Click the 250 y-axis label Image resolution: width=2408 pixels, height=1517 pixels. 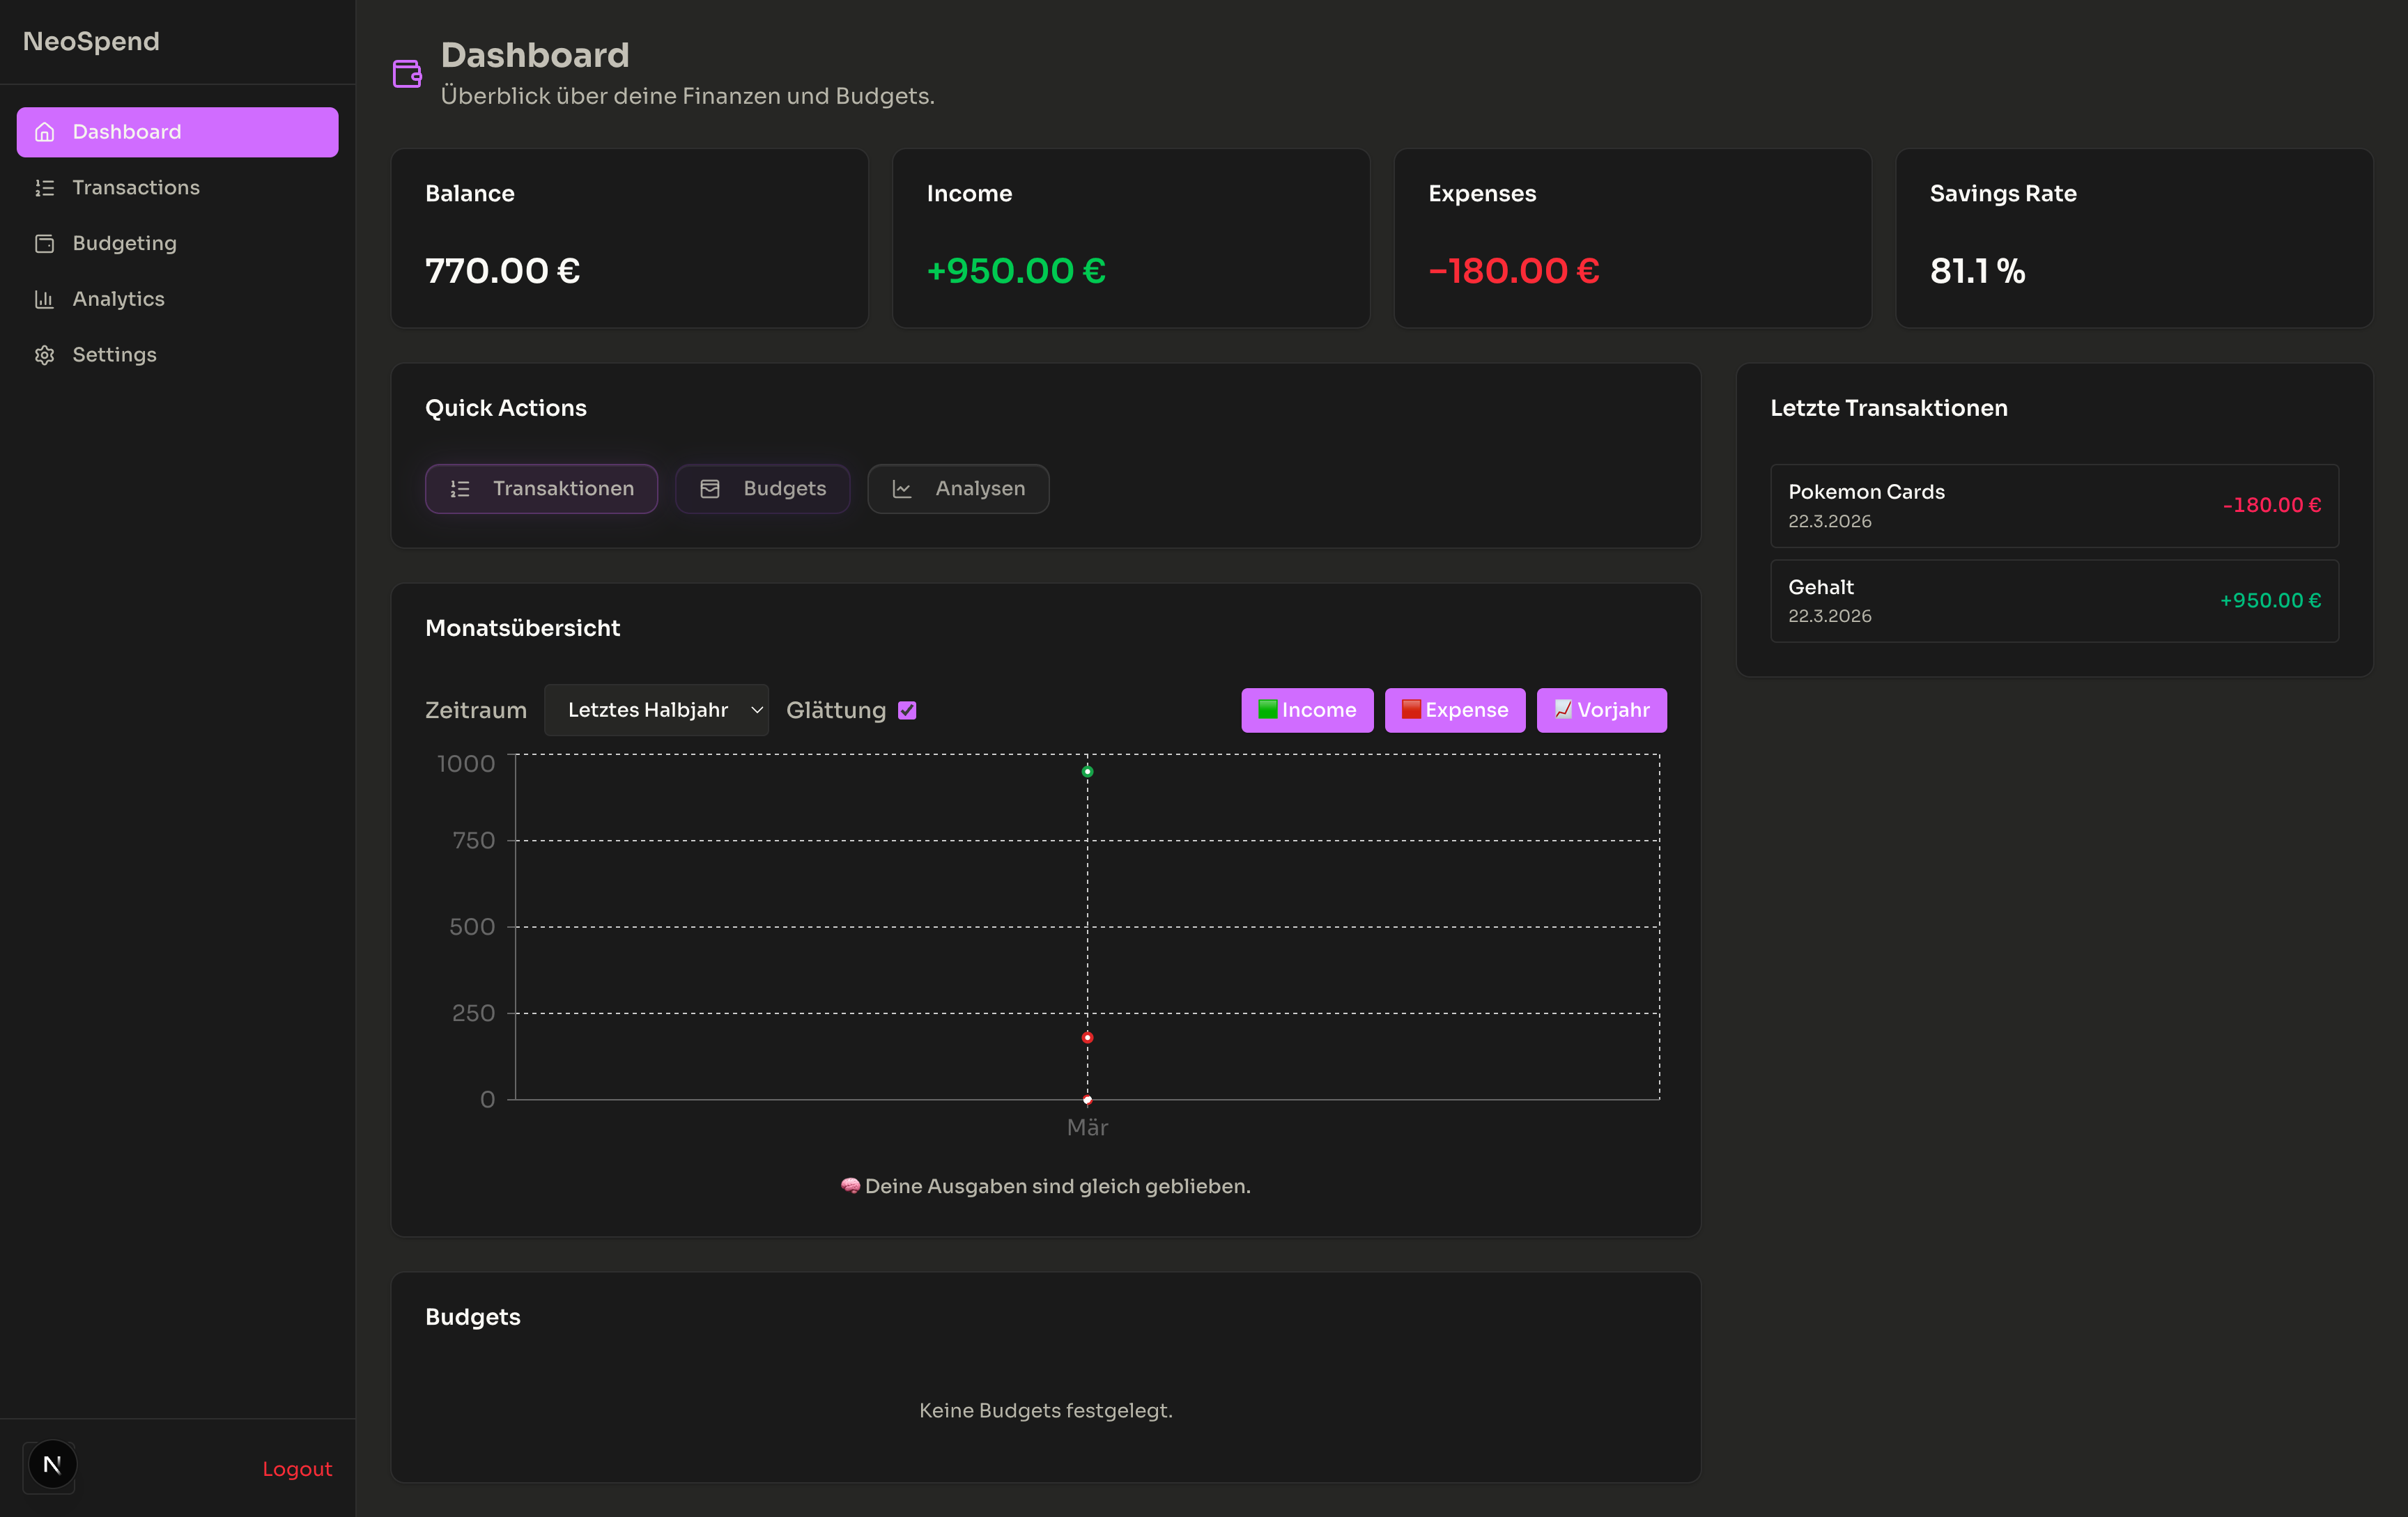[474, 1013]
